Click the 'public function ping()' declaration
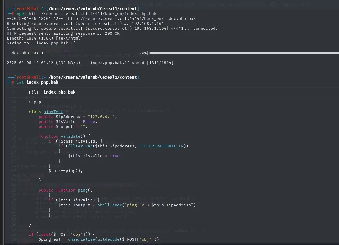Image resolution: width=339 pixels, height=245 pixels. pos(66,190)
